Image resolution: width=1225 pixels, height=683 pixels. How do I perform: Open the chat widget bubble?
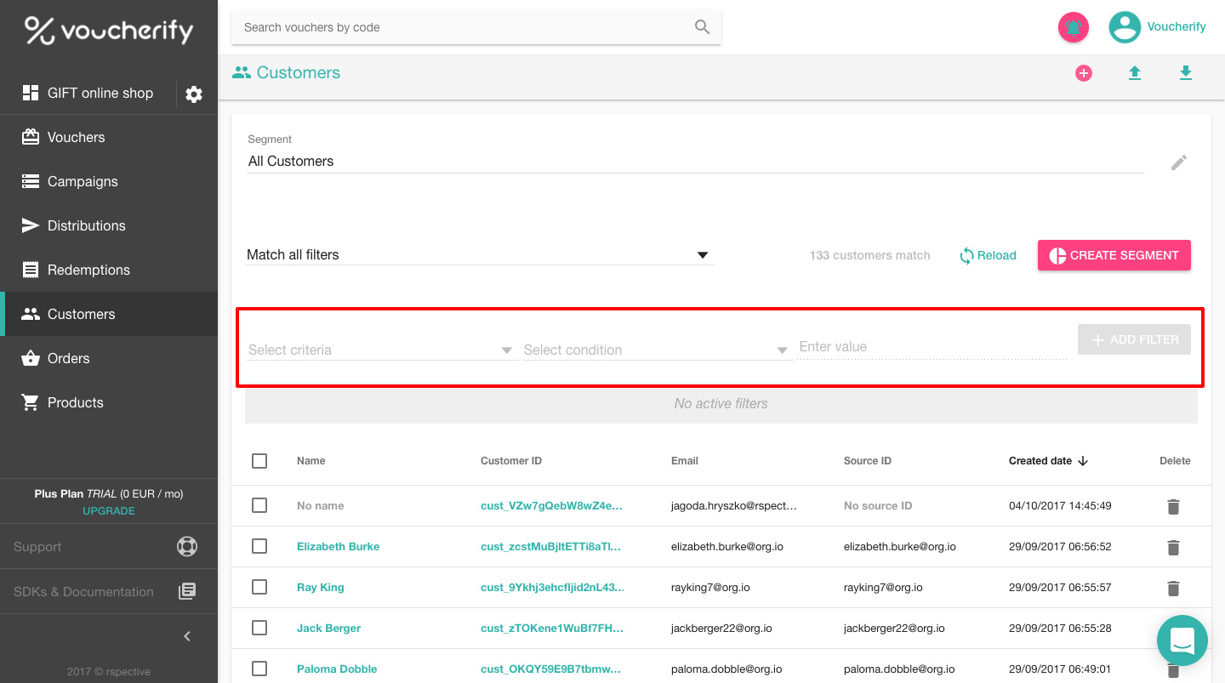[x=1182, y=640]
